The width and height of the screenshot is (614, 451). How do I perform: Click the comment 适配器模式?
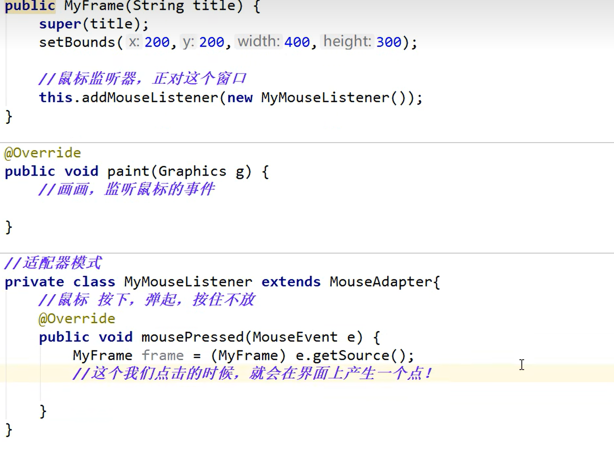pyautogui.click(x=53, y=263)
